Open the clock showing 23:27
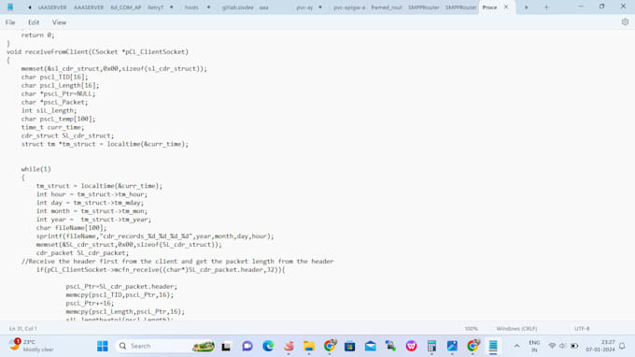This screenshot has width=635, height=357. pyautogui.click(x=600, y=346)
